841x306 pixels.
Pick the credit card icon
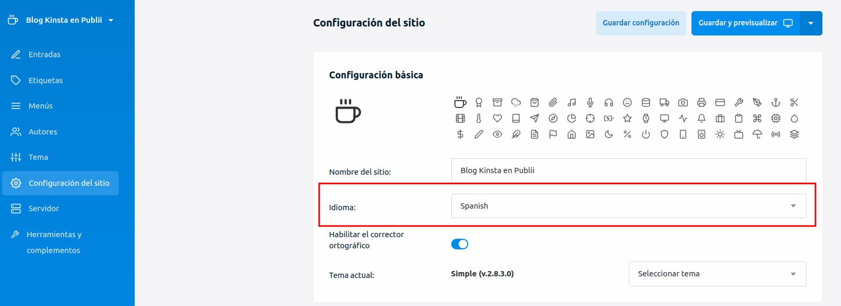(x=720, y=103)
